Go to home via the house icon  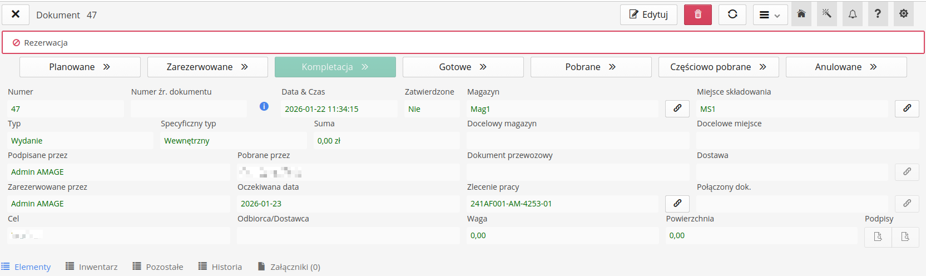point(801,14)
